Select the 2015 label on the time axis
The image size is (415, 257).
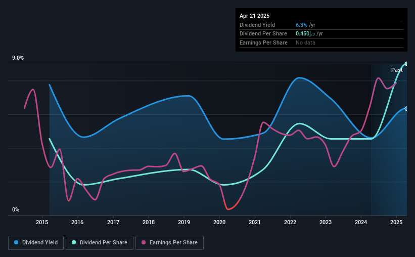click(42, 222)
